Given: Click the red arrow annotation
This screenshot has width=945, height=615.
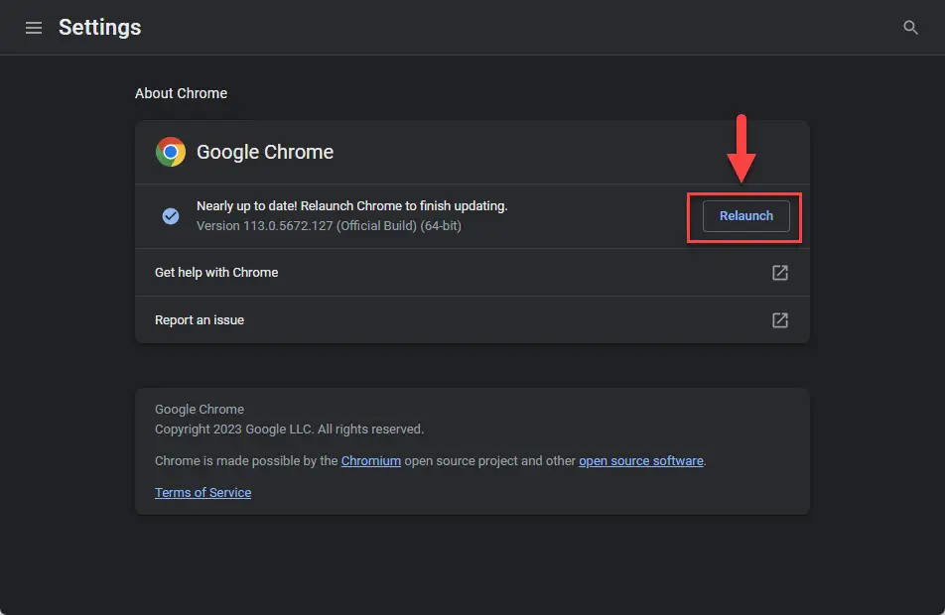Looking at the screenshot, I should [x=742, y=148].
